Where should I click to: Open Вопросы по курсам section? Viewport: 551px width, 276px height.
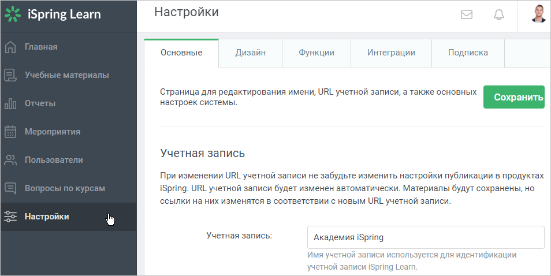click(69, 188)
